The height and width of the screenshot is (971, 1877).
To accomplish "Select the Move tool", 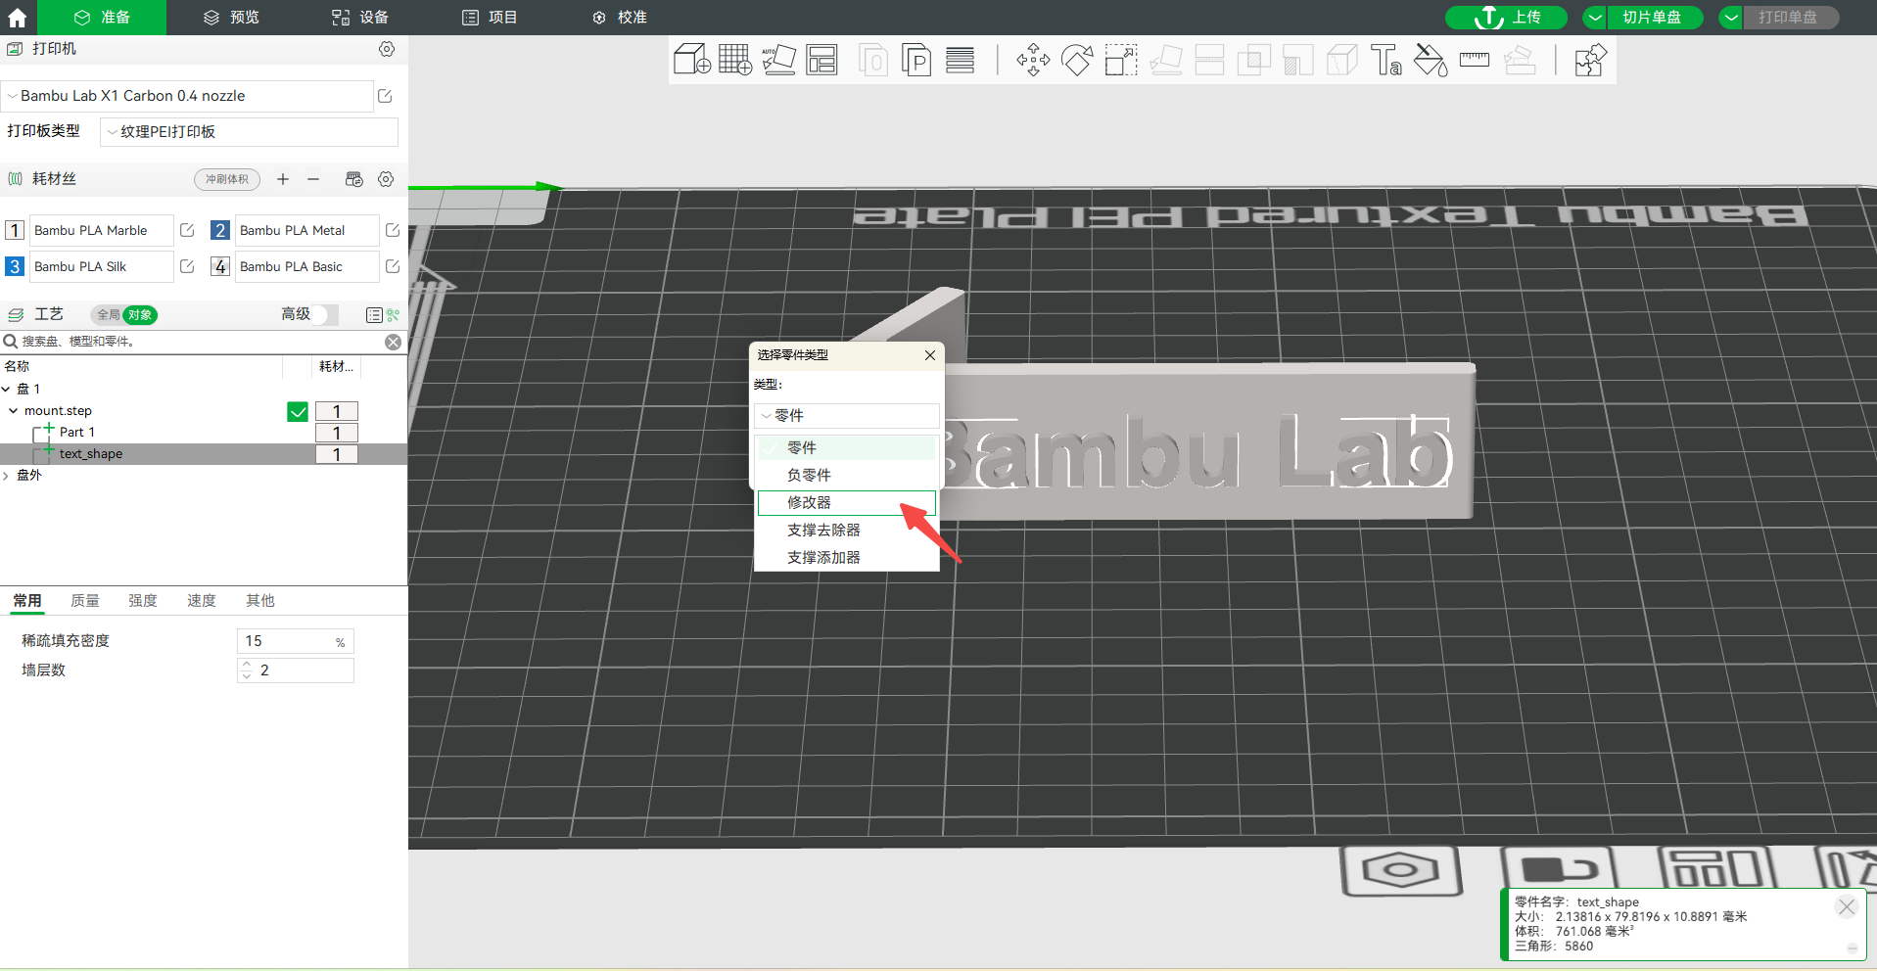I will [1033, 61].
